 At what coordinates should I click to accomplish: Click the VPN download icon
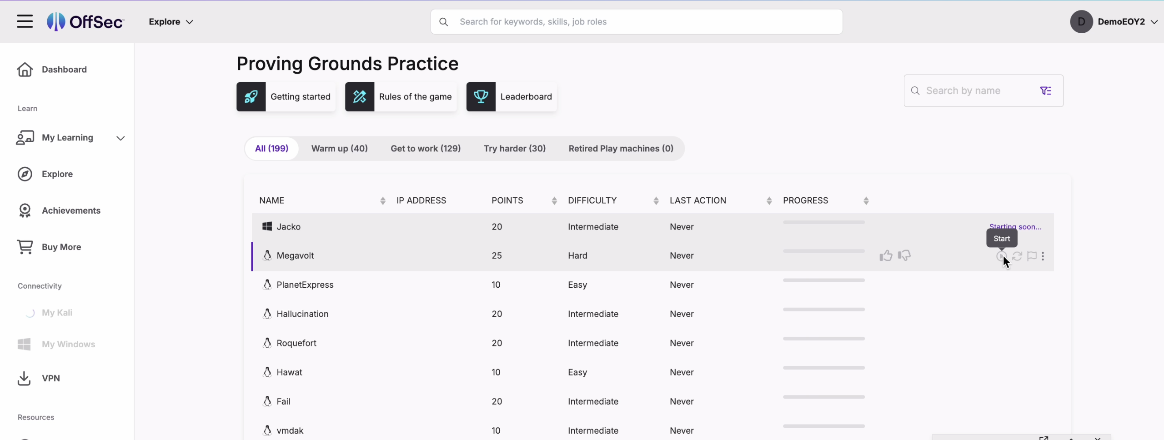point(24,378)
